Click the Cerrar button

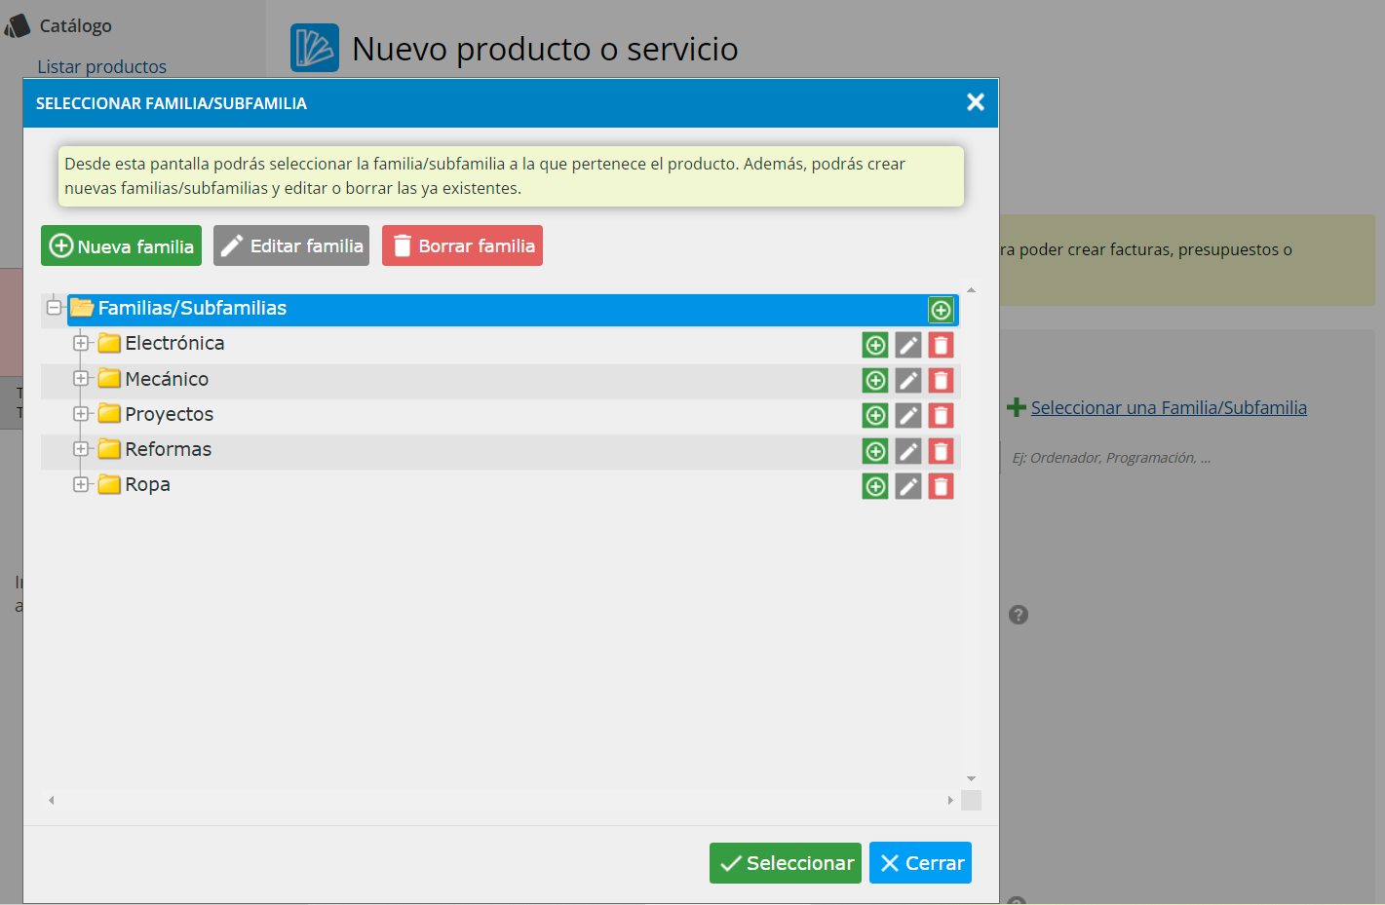920,863
